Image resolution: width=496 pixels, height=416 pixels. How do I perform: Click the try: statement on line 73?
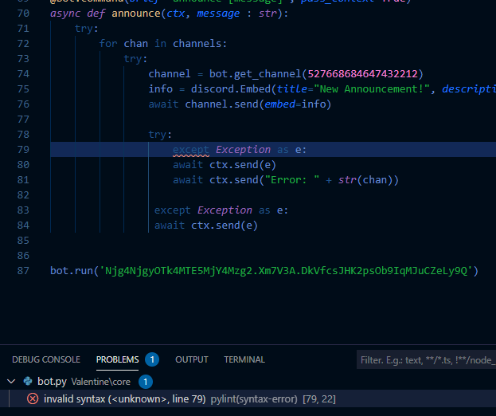pyautogui.click(x=135, y=59)
